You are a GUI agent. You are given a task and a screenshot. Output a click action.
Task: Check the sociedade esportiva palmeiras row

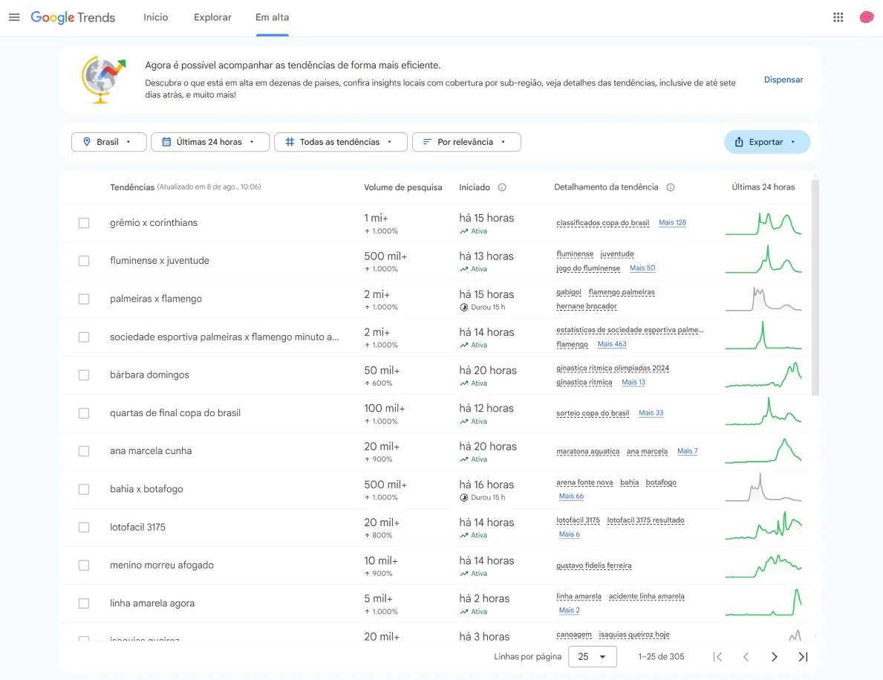tap(84, 337)
